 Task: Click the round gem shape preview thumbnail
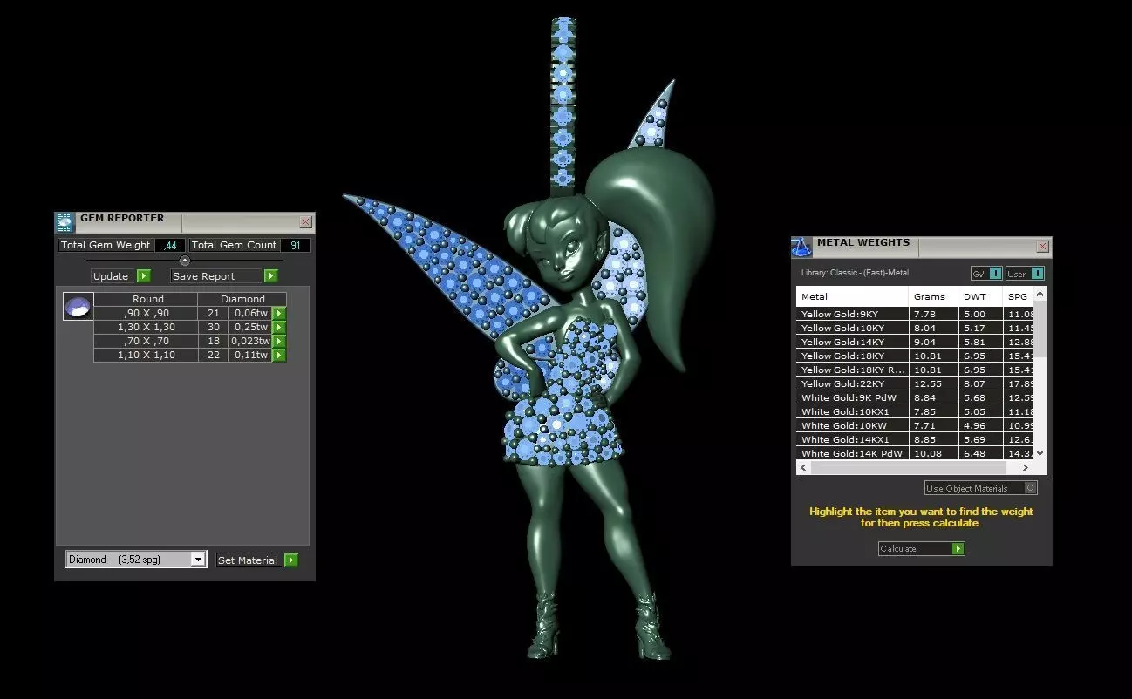[78, 307]
